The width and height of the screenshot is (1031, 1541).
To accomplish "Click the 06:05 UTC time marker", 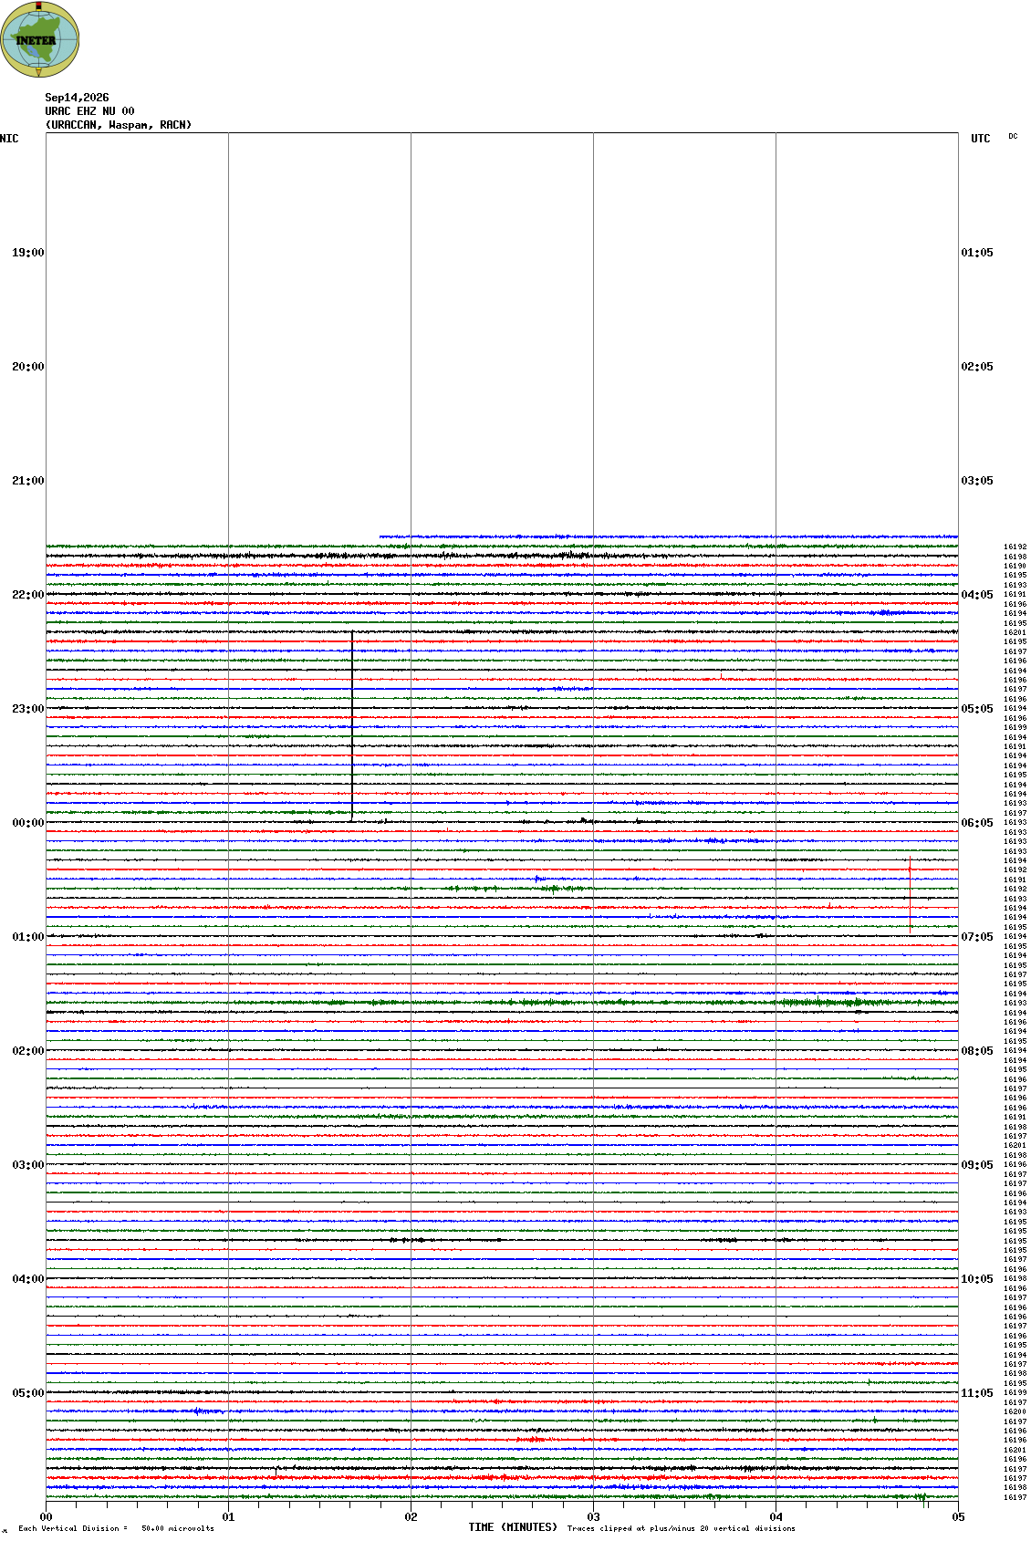I will coord(977,823).
